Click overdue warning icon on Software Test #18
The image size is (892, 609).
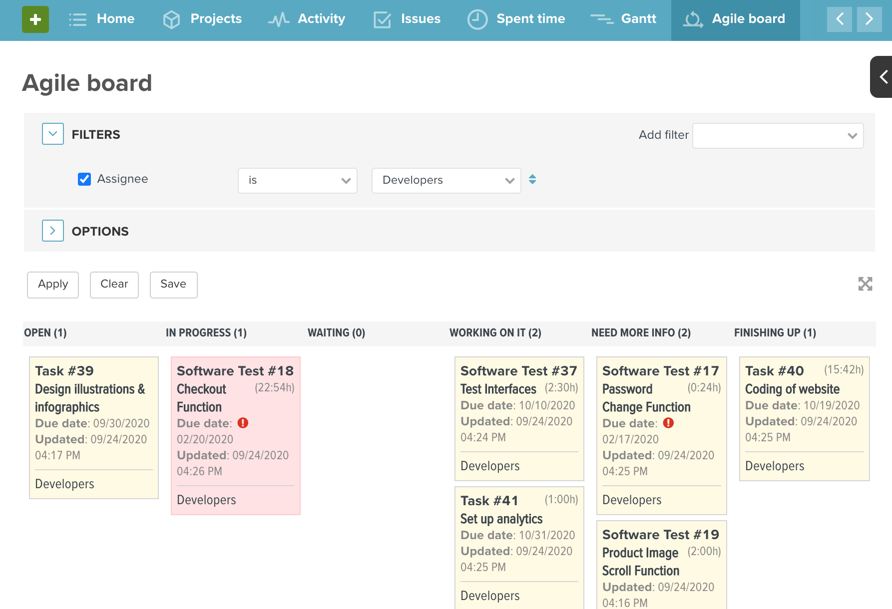click(243, 423)
